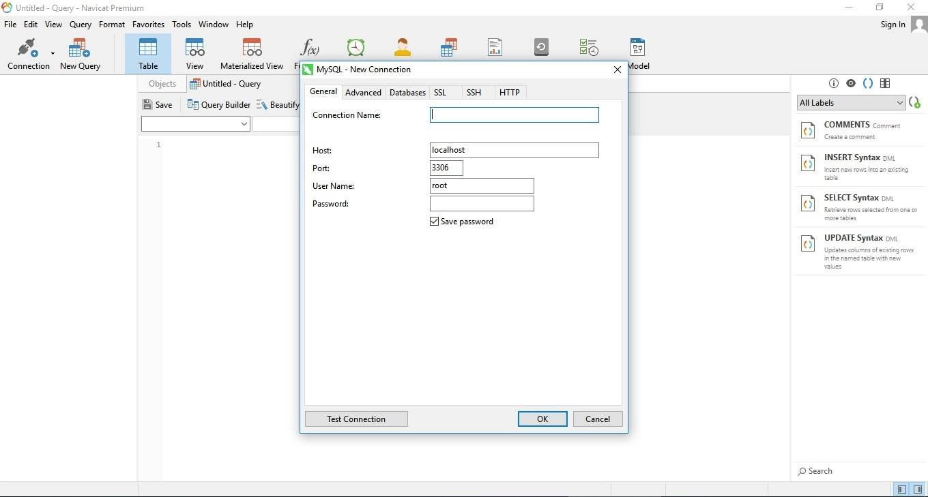928x497 pixels.
Task: Open the File menu
Action: tap(10, 24)
